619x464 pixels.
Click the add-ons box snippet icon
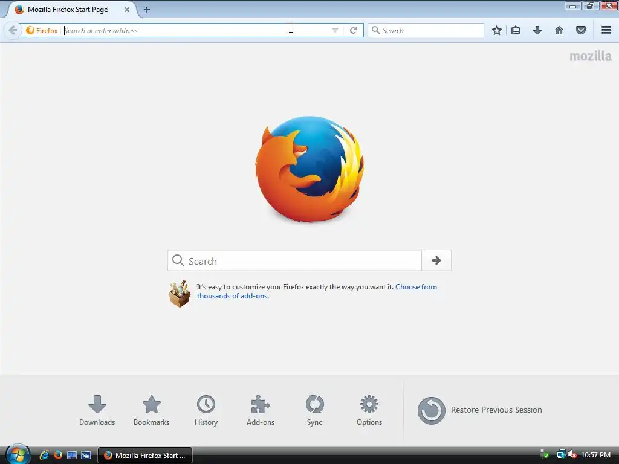pos(180,294)
